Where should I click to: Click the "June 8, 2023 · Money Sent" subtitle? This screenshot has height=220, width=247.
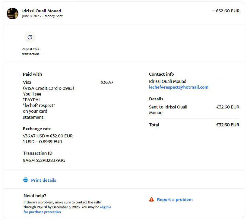click(x=42, y=16)
